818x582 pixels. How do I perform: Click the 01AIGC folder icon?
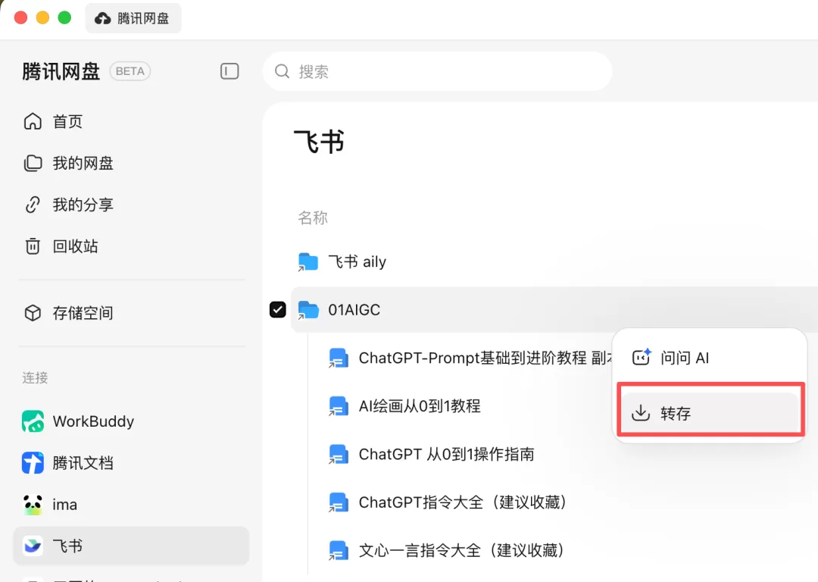click(x=308, y=309)
